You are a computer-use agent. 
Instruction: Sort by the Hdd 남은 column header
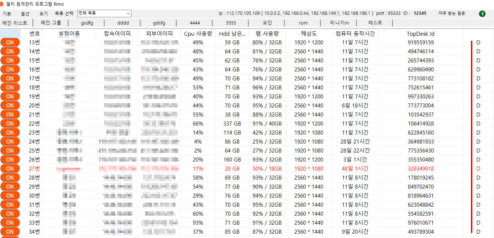pos(232,34)
